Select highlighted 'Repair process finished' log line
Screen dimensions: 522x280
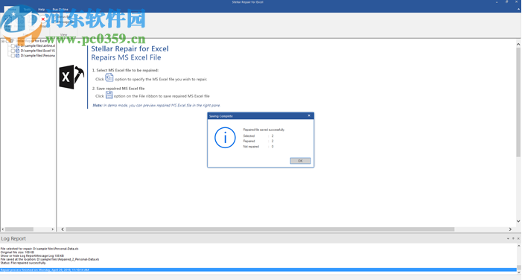(258, 270)
